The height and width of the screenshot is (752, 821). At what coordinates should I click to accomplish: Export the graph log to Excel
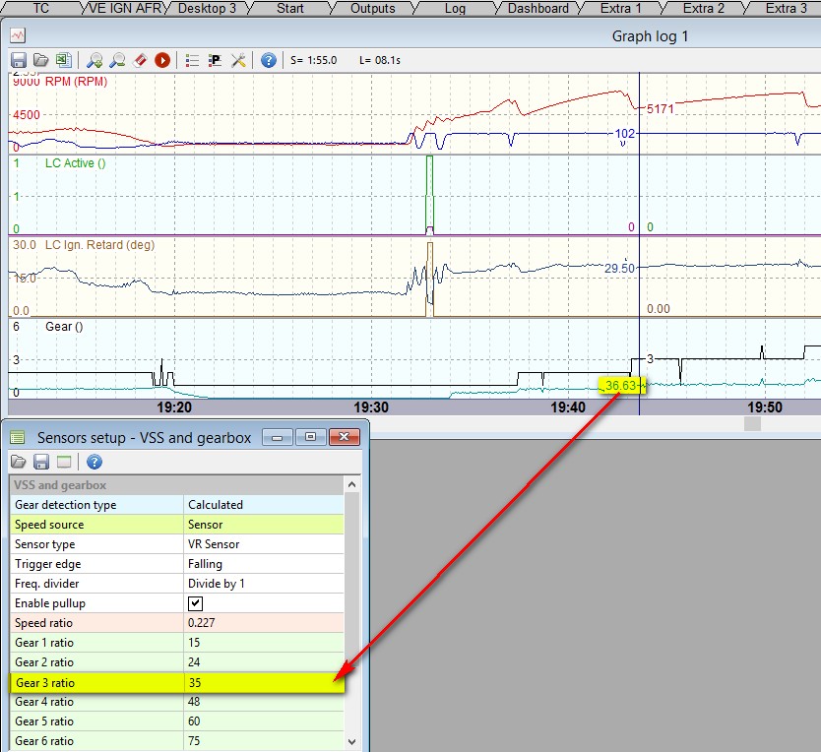pos(63,60)
